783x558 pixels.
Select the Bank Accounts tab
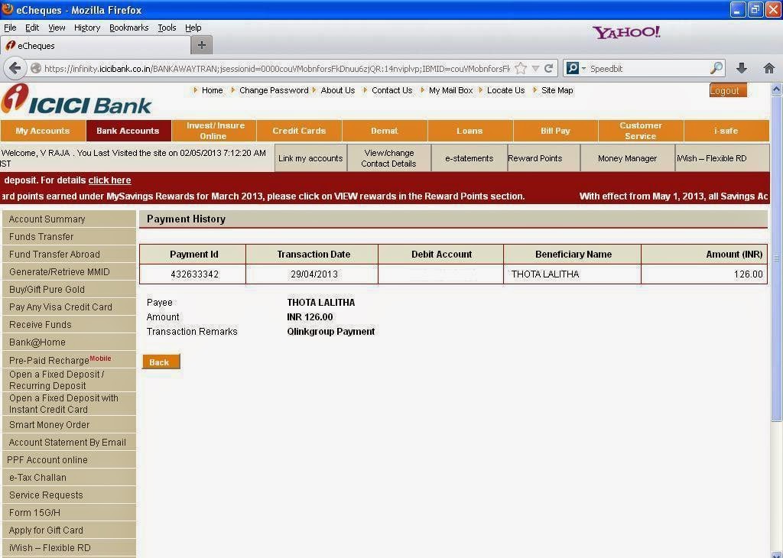point(128,131)
